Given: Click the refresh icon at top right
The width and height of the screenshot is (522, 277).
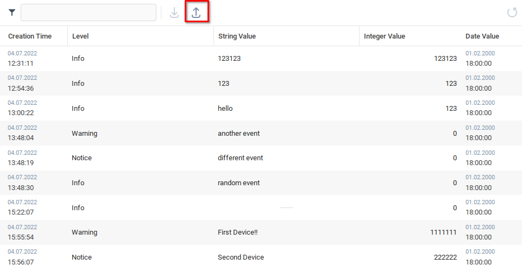Looking at the screenshot, I should coord(512,12).
